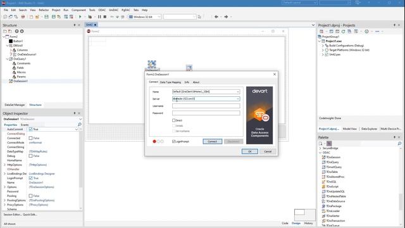Collapse the DBGrid1 node in Structure tree
405x228 pixels.
(7, 46)
